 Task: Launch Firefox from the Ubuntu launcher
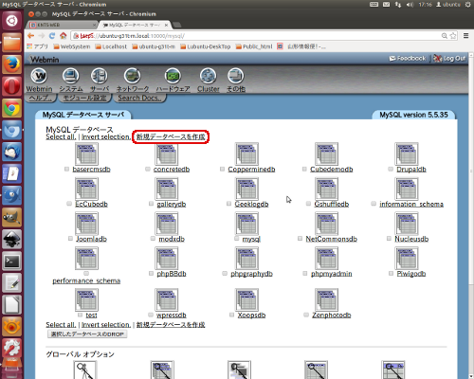click(11, 64)
